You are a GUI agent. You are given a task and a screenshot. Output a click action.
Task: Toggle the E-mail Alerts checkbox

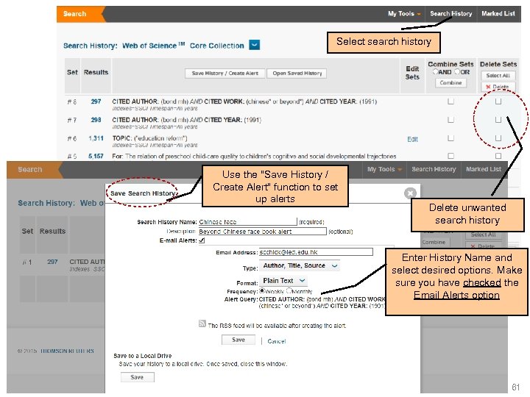tap(202, 240)
